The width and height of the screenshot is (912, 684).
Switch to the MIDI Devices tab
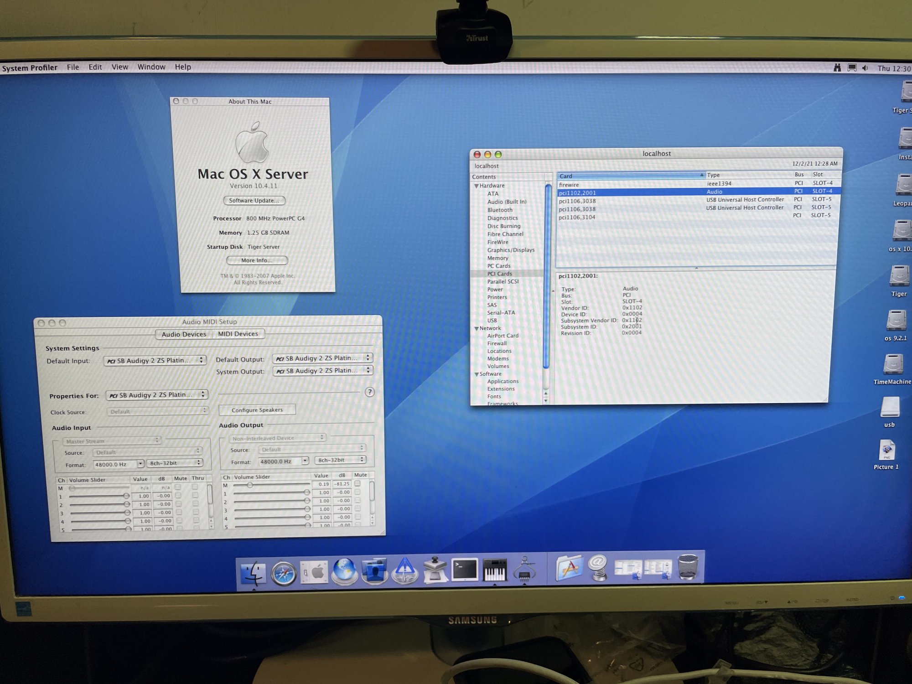pos(238,334)
